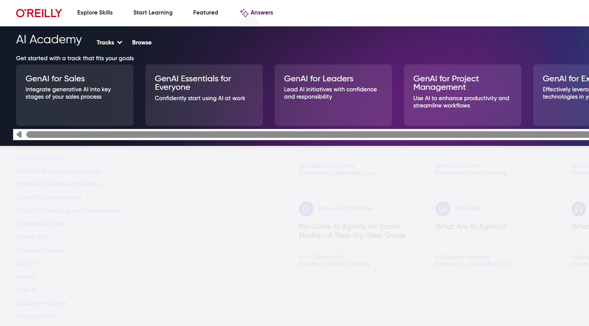Image resolution: width=589 pixels, height=326 pixels.
Task: Open No-Code AI Agents for Social Media course
Action: pyautogui.click(x=352, y=231)
